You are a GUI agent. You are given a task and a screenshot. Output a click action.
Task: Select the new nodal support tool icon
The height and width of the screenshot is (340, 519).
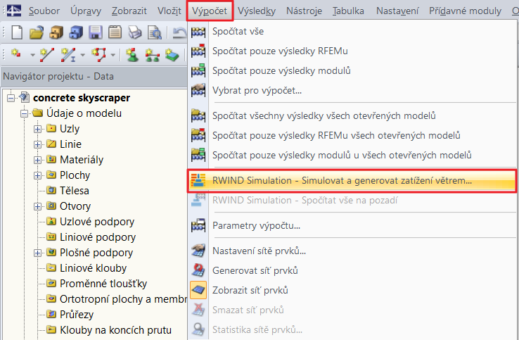(132, 55)
